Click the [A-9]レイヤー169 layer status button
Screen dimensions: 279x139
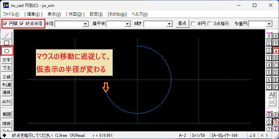point(228,136)
